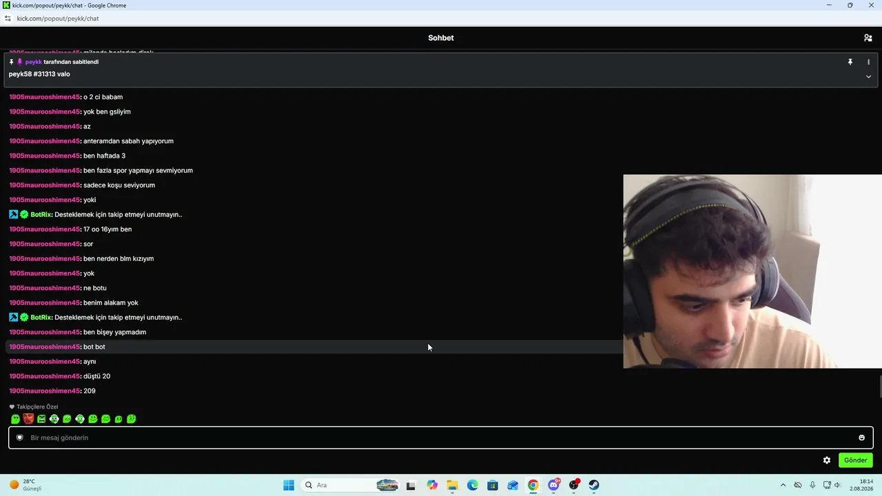The height and width of the screenshot is (496, 882).
Task: Open the 28°C Güneşli weather widget
Action: [x=26, y=485]
